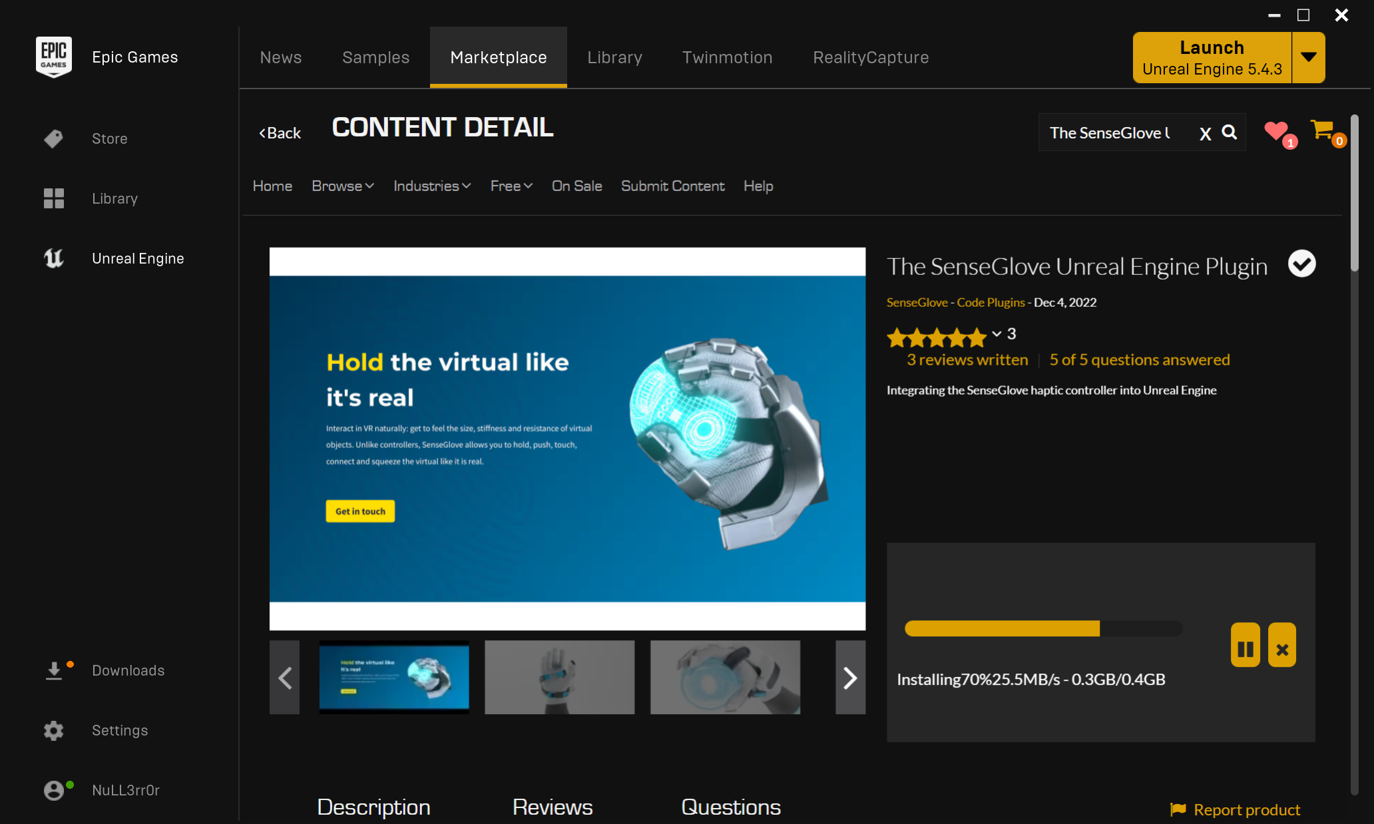The width and height of the screenshot is (1374, 824).
Task: Click the On Sale menu item
Action: pyautogui.click(x=576, y=186)
